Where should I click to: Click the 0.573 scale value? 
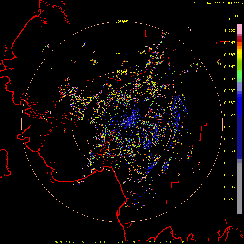pyautogui.click(x=230, y=127)
